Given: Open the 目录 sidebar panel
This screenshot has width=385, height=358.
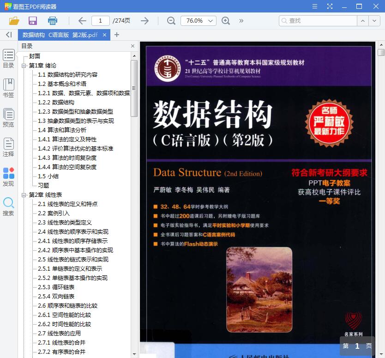Looking at the screenshot, I should point(9,59).
